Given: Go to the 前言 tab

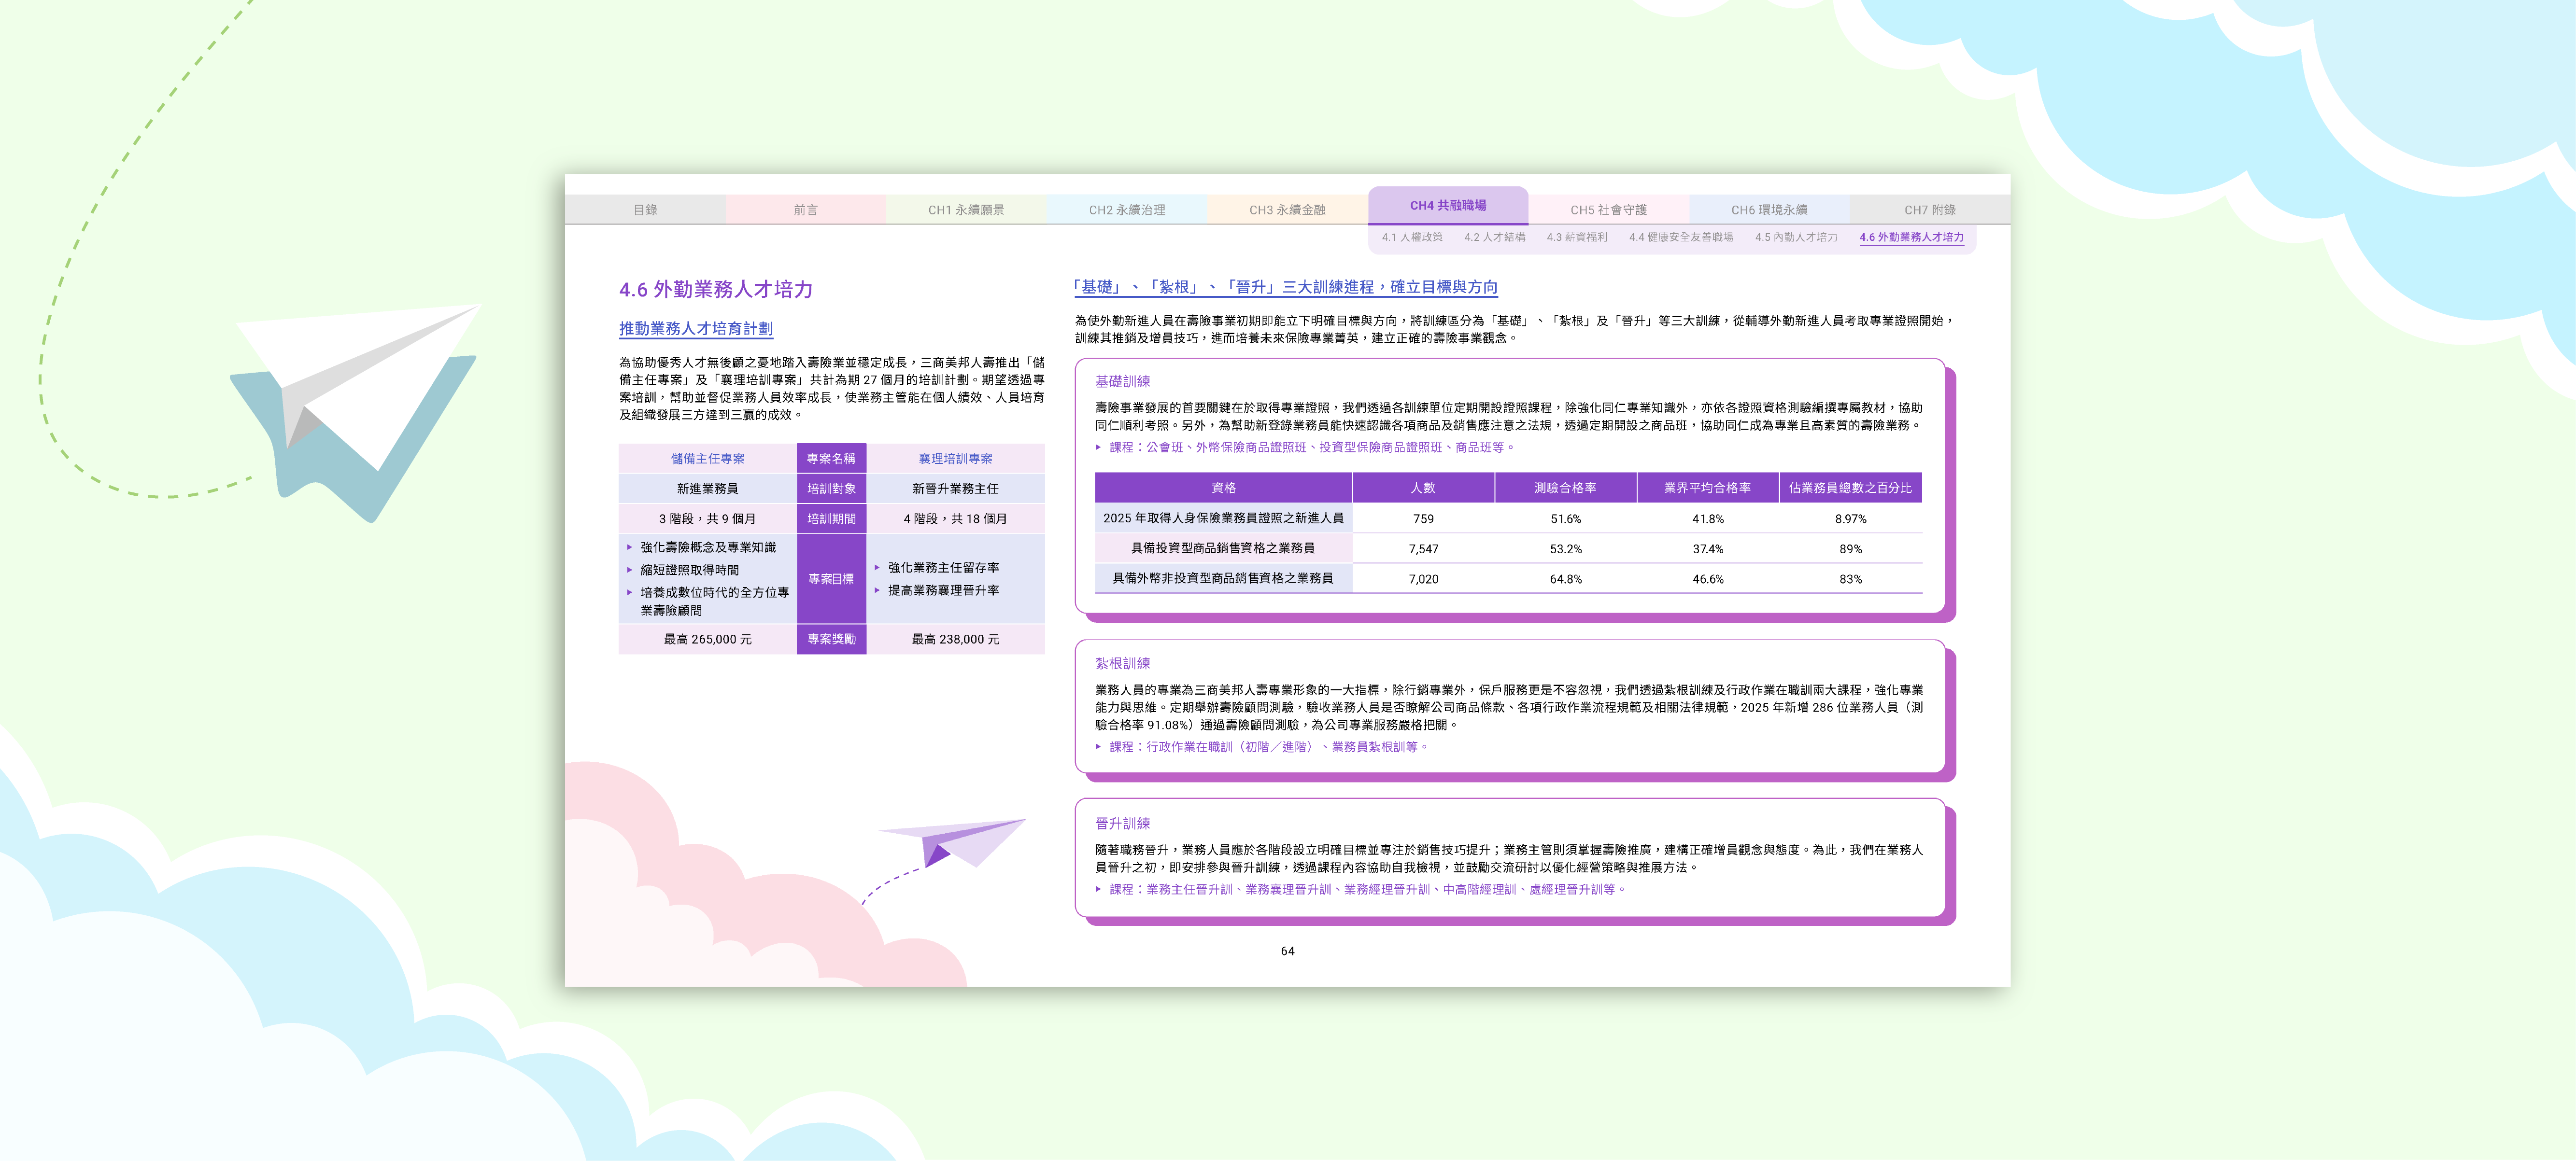Looking at the screenshot, I should (805, 210).
